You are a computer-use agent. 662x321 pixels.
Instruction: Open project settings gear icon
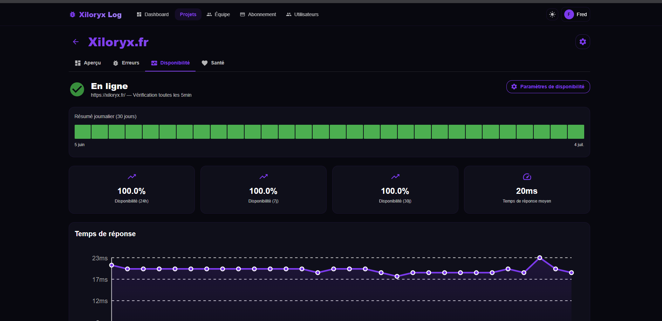pos(582,42)
